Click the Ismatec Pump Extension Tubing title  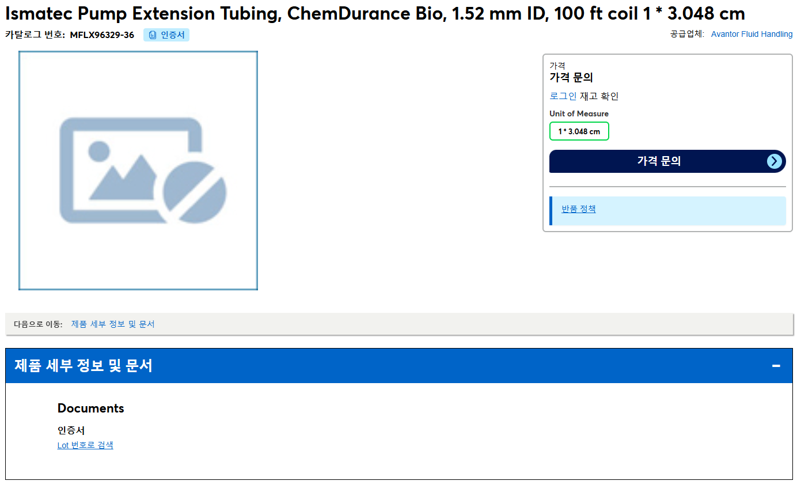[x=375, y=13]
